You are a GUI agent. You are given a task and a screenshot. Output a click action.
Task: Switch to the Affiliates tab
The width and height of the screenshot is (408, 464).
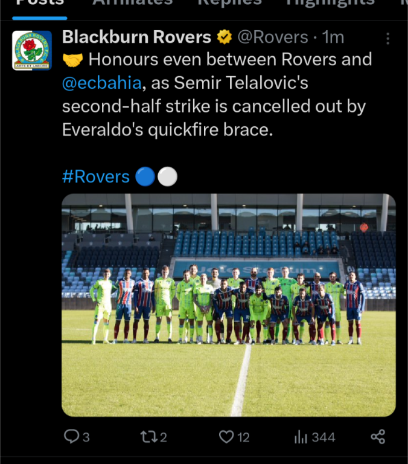click(x=132, y=2)
